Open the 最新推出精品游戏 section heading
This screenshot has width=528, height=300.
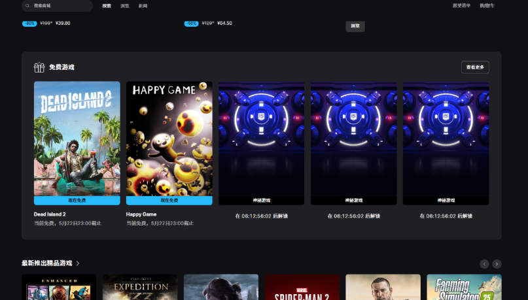(x=47, y=263)
